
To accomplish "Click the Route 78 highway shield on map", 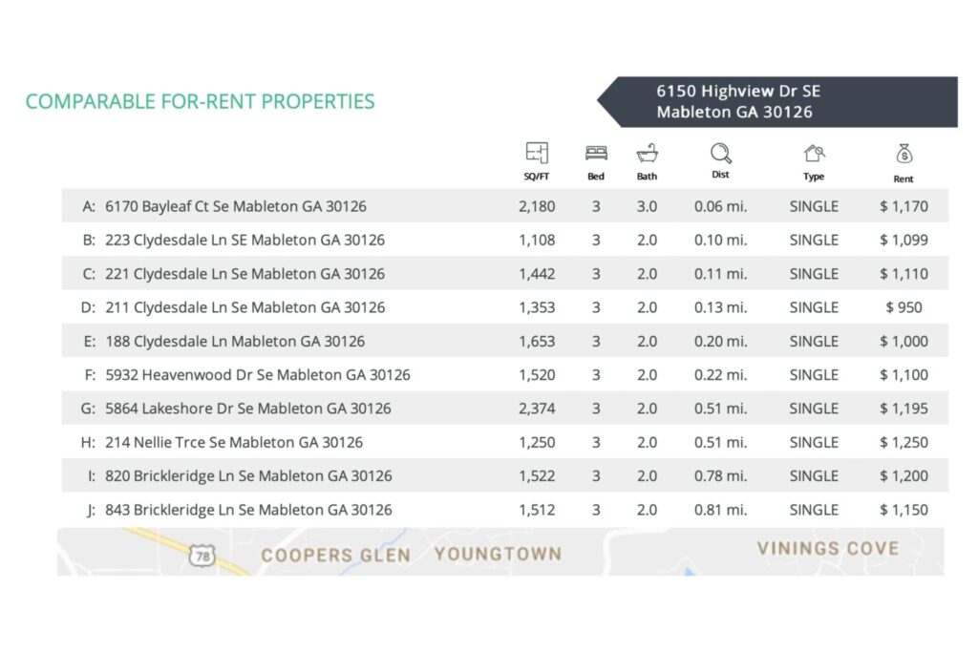I will pos(202,554).
